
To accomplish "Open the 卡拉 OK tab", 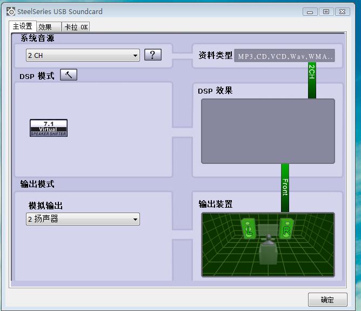I will coord(76,27).
